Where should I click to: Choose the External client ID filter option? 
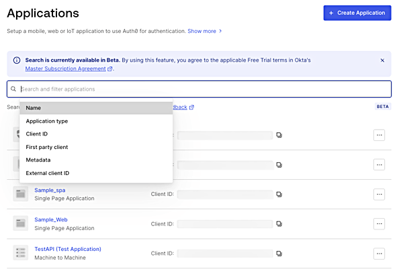pyautogui.click(x=96, y=173)
